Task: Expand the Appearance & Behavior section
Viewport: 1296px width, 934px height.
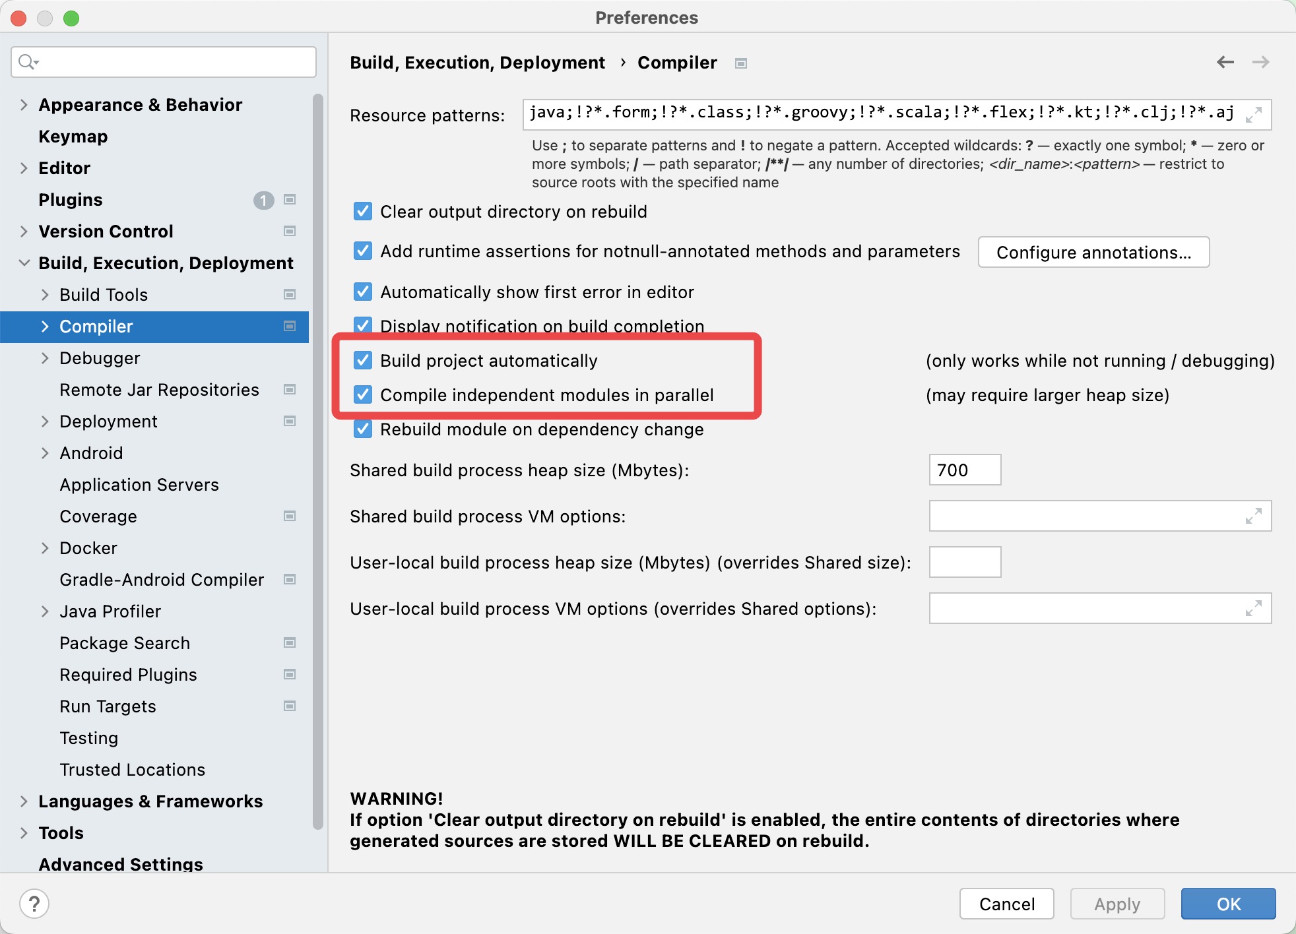Action: click(24, 105)
